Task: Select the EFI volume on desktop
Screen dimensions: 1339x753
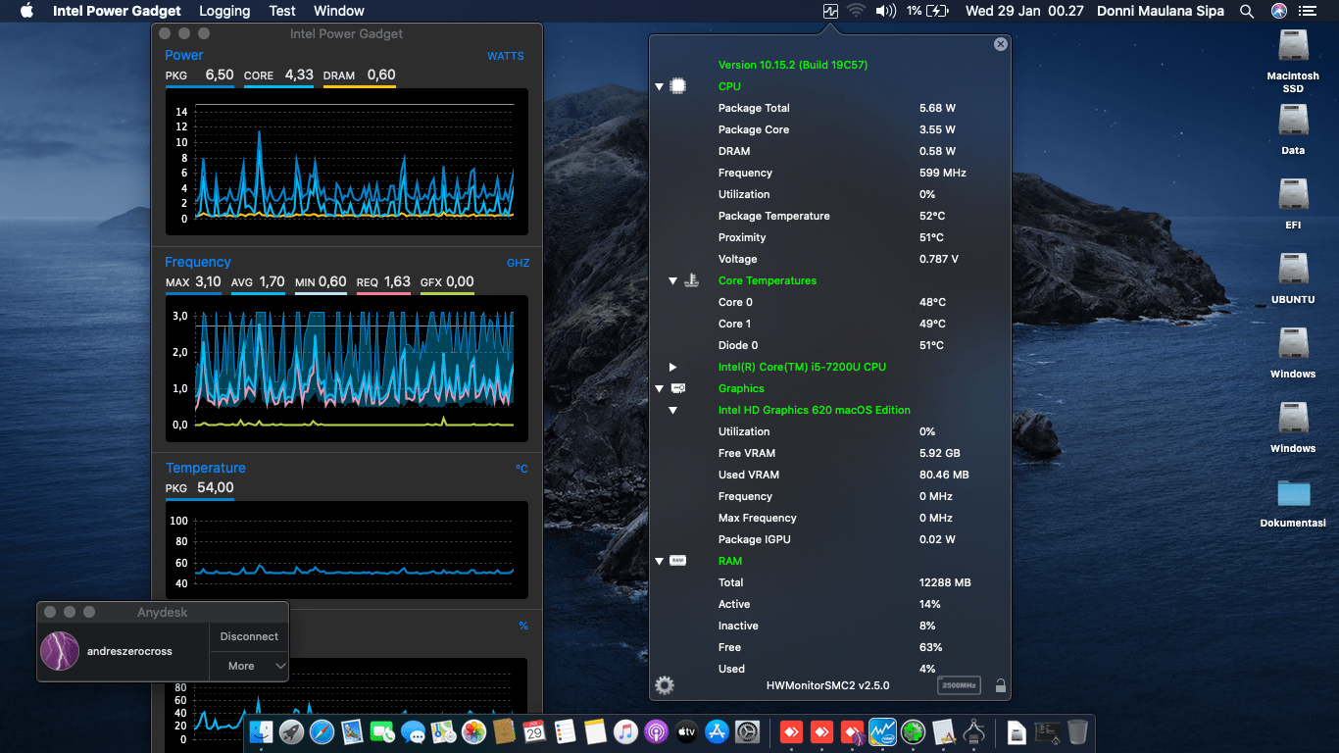Action: point(1293,204)
